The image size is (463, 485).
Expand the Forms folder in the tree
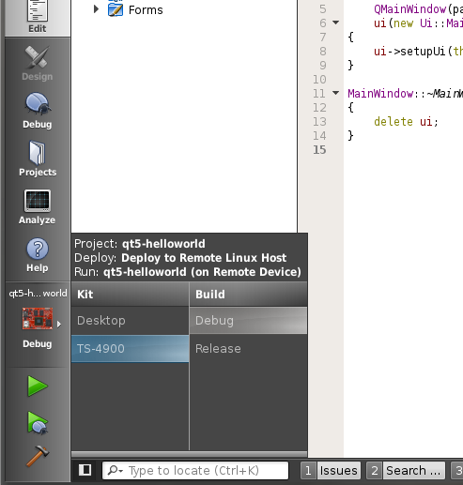point(96,9)
